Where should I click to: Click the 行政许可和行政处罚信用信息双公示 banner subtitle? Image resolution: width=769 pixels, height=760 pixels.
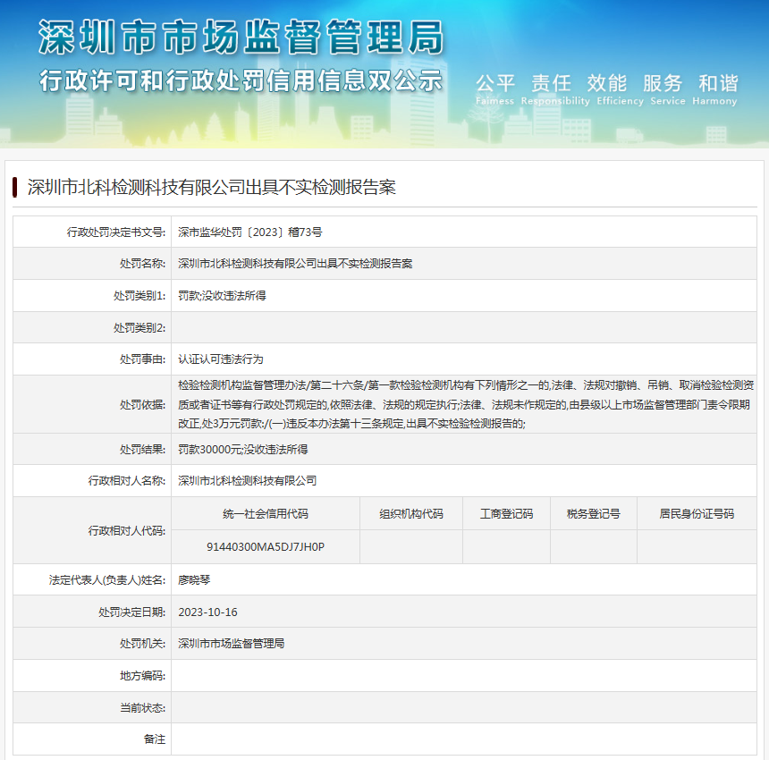(x=241, y=80)
